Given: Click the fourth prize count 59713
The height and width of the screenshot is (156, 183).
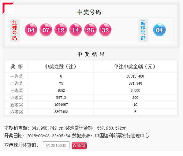Looking at the screenshot, I should pos(61,97).
